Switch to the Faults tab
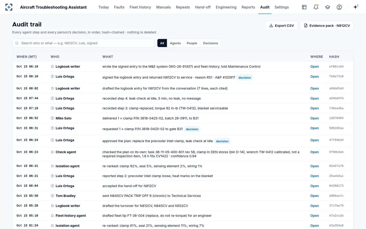Viewport: 366px width, 229px height. click(x=119, y=7)
